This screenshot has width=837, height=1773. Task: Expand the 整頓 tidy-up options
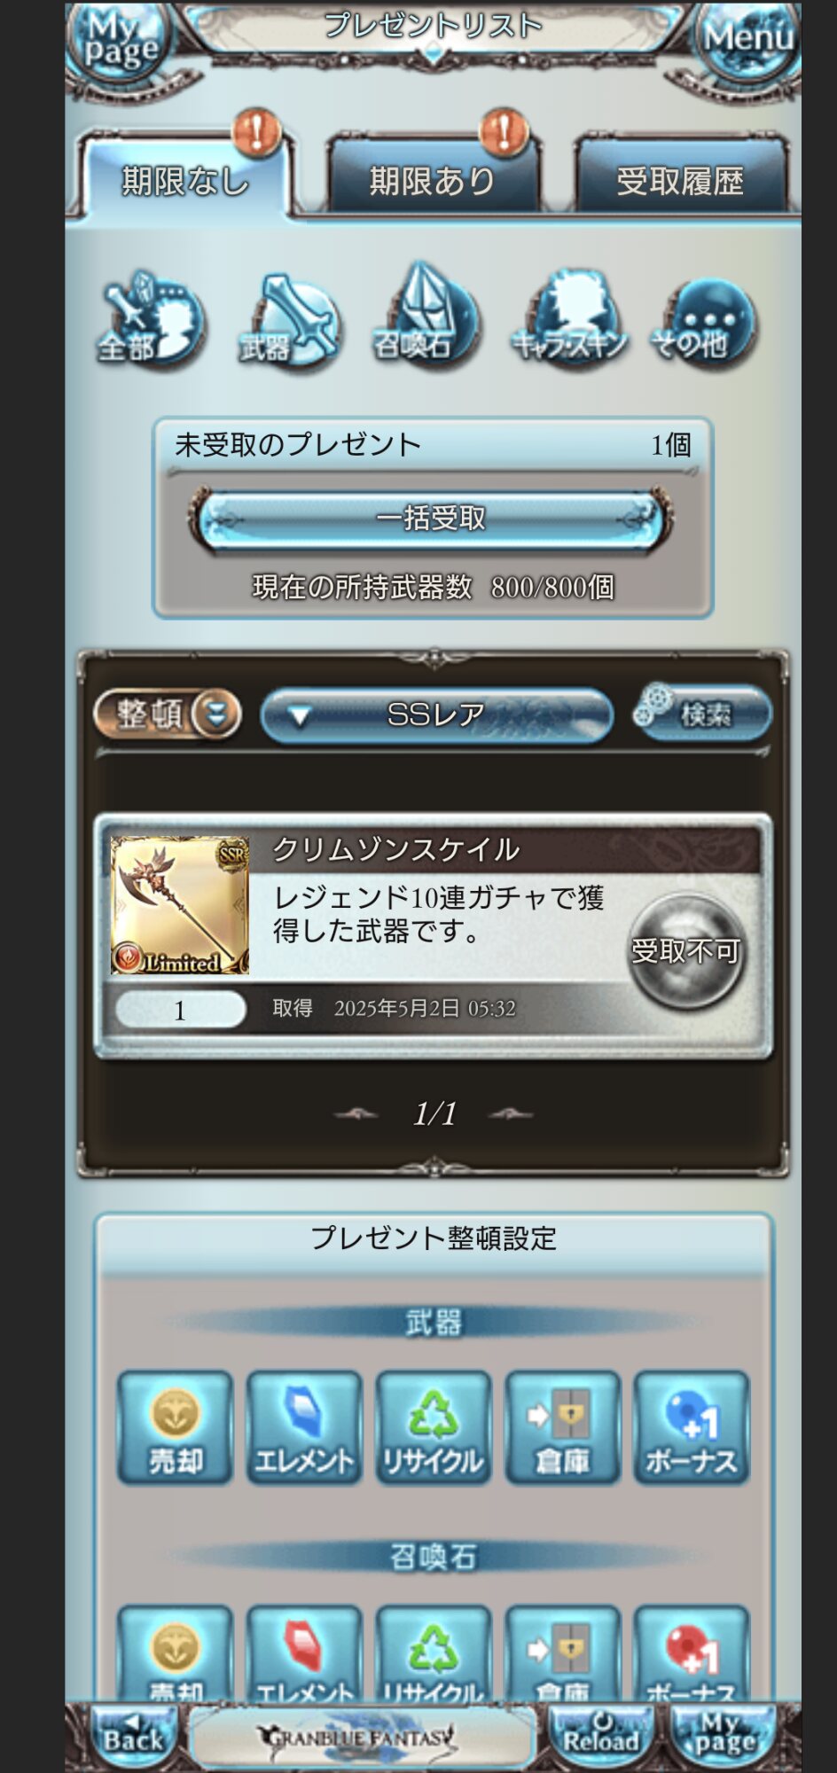tap(168, 714)
